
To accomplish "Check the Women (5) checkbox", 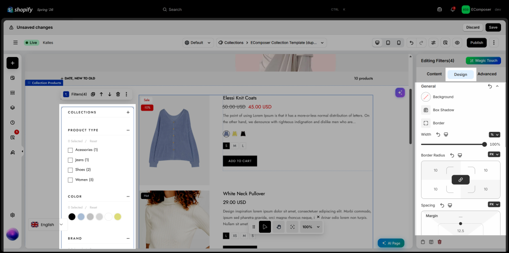I will tap(70, 180).
